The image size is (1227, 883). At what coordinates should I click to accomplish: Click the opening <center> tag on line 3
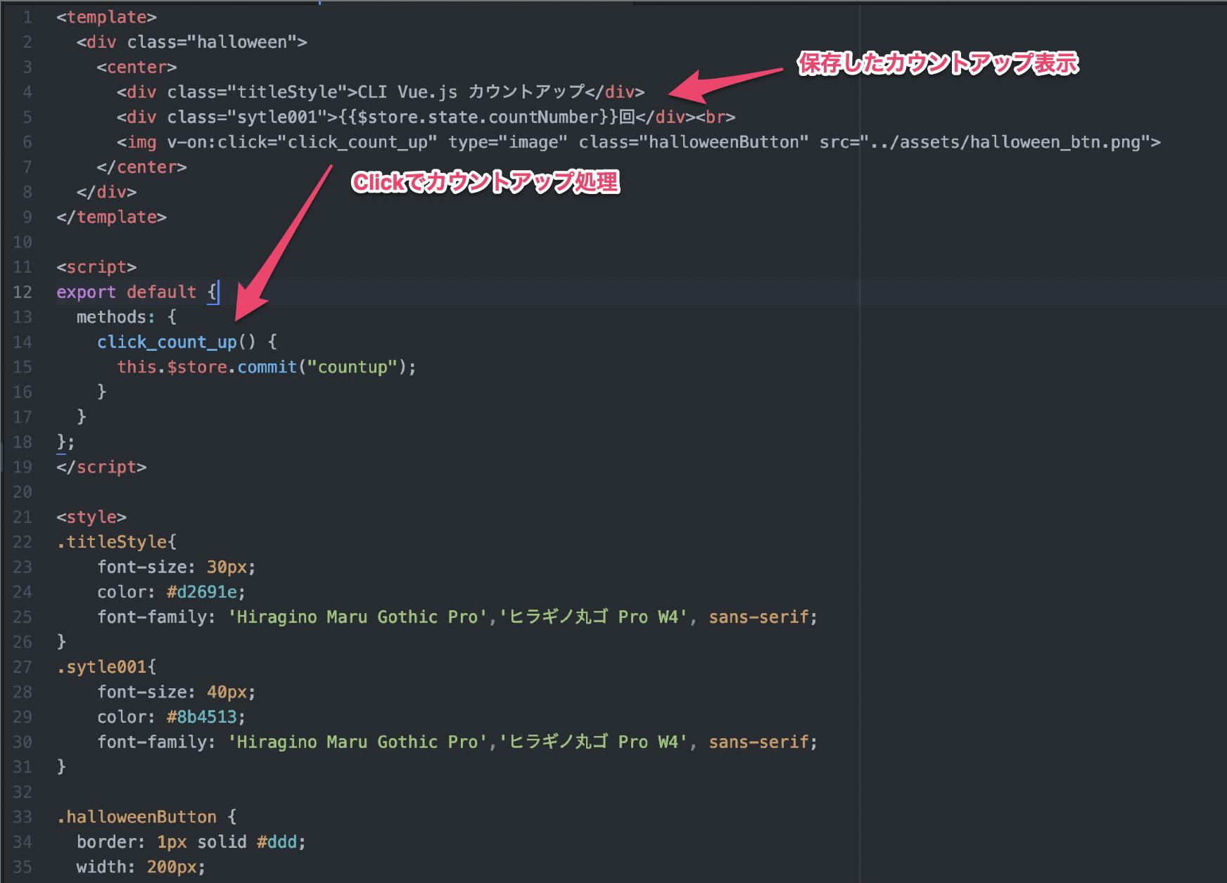coord(137,67)
